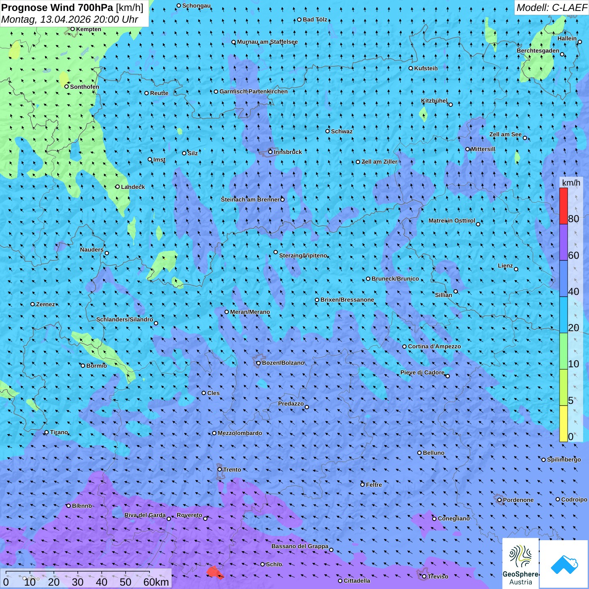Click the Kempten marker dot
589x589 pixels.
(x=72, y=29)
